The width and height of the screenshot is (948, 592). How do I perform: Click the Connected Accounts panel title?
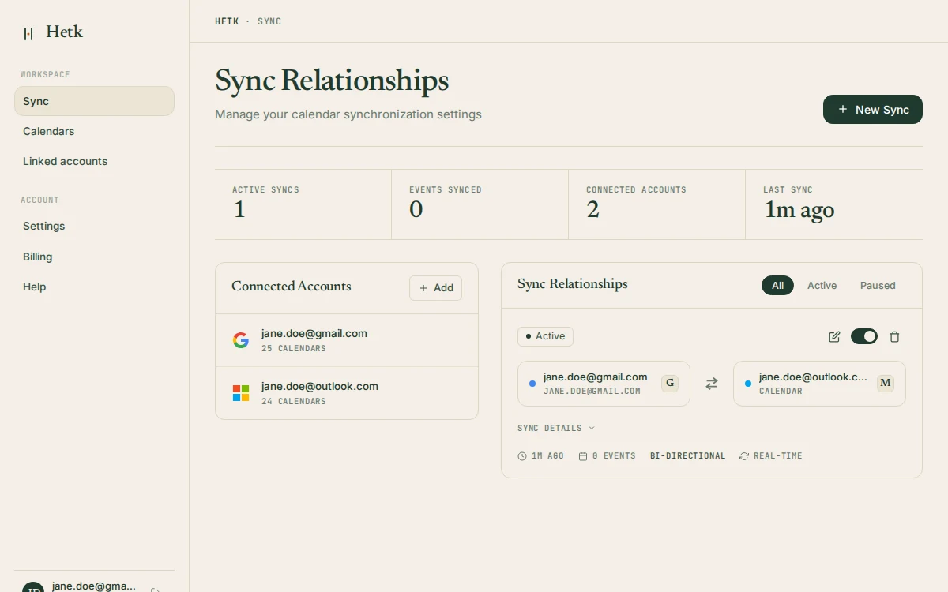(x=292, y=287)
